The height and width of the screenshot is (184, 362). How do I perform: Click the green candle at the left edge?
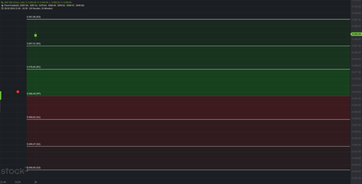tap(1, 95)
